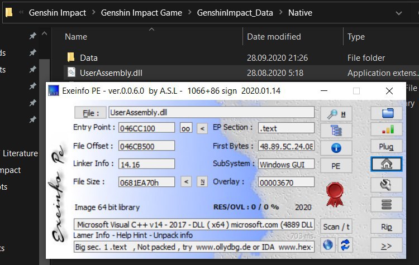
Task: Open the PE header button
Action: 336,166
